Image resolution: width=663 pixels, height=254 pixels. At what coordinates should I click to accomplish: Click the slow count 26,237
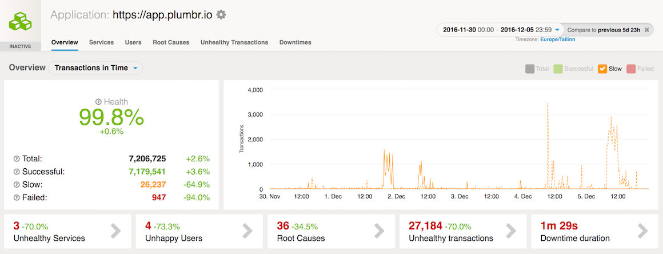[x=153, y=185]
